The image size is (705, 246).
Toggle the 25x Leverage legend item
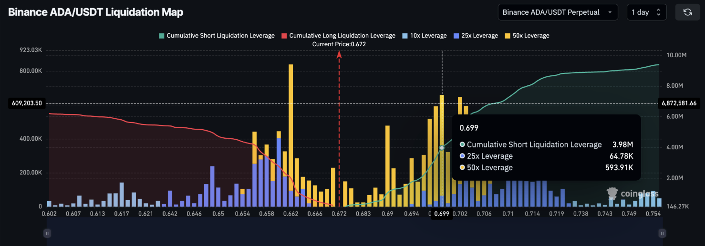pos(476,36)
